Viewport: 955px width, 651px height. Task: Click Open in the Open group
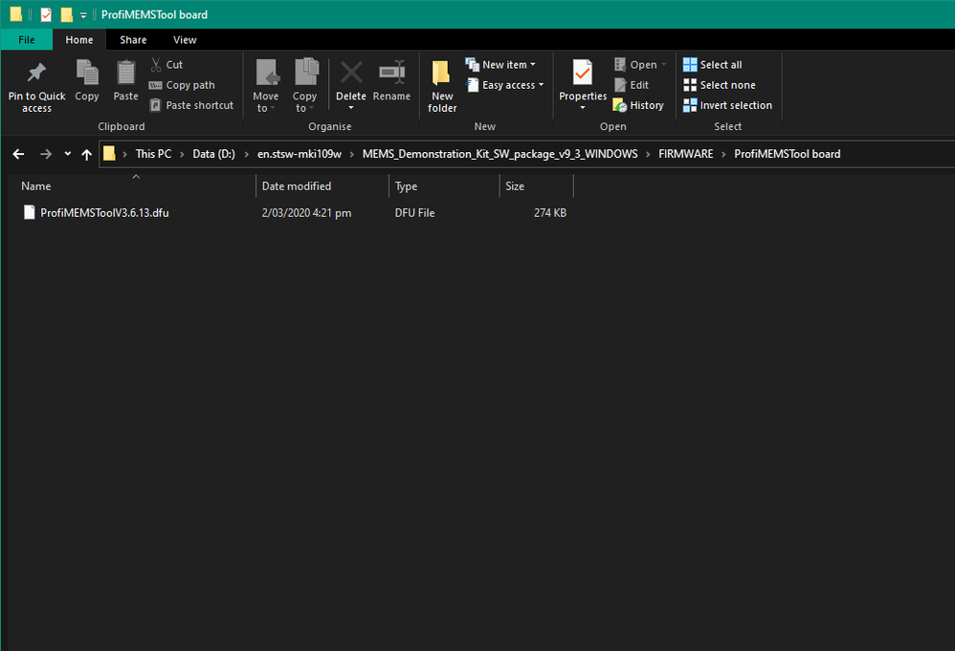639,64
